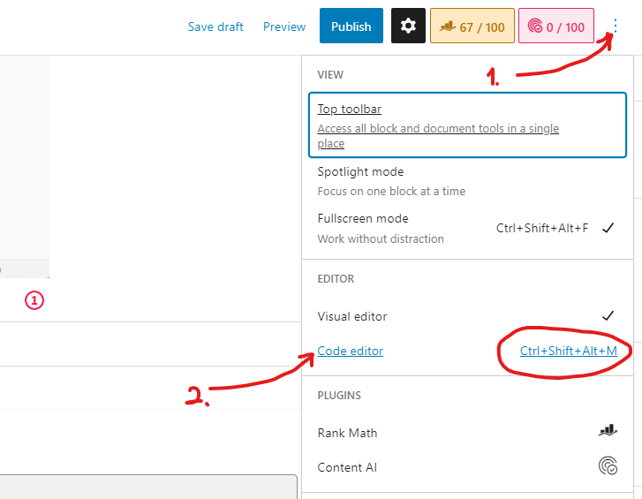Open Rank Math plugin menu entry

467,433
